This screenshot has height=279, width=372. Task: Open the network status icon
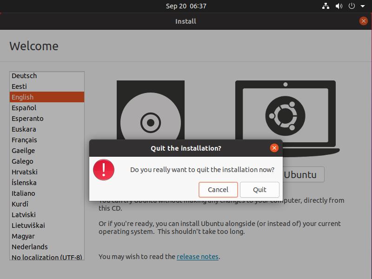pyautogui.click(x=326, y=6)
